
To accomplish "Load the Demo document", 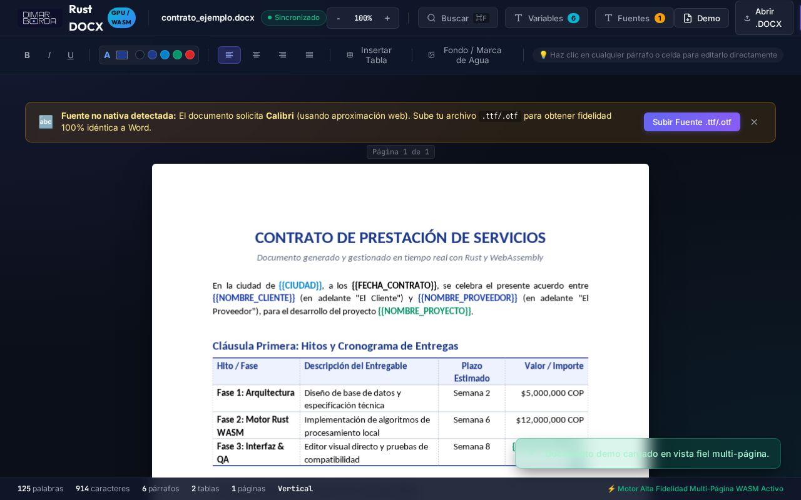I will click(x=702, y=18).
